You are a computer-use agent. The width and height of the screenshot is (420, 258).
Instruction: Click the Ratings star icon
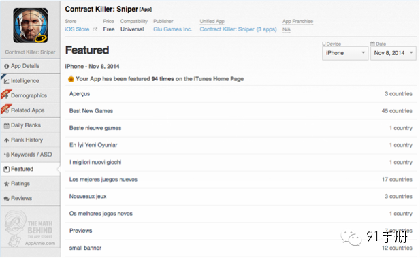pyautogui.click(x=6, y=184)
